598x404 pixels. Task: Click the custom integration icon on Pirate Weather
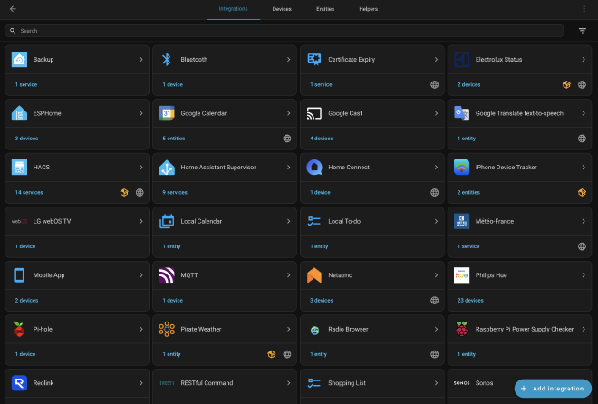coord(272,354)
